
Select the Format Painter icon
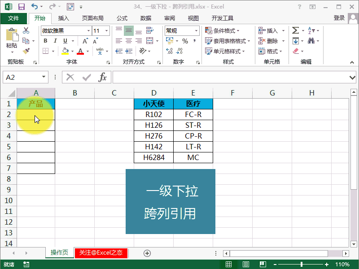[26, 51]
